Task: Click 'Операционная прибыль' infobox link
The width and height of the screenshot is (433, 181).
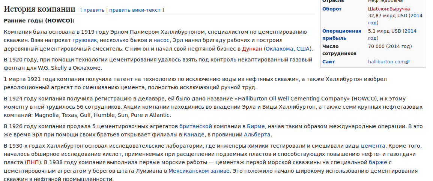Action: pyautogui.click(x=341, y=34)
